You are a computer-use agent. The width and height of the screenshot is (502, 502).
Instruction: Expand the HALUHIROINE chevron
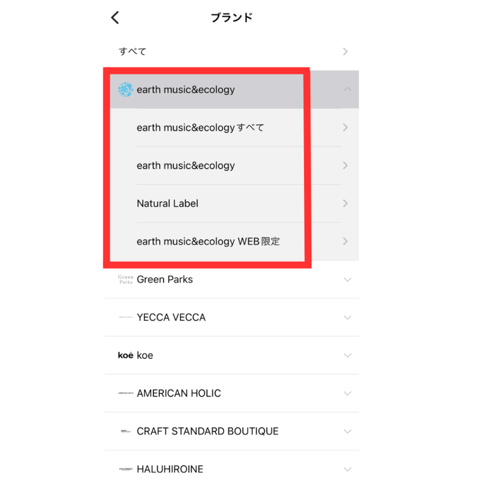(348, 469)
